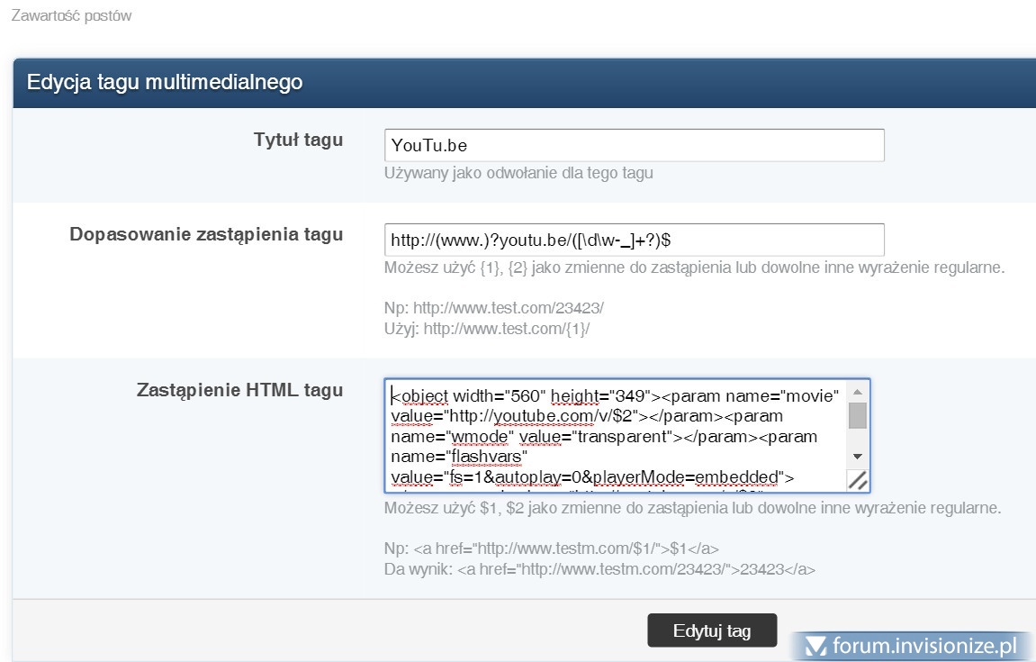Image resolution: width=1036 pixels, height=662 pixels.
Task: Click the textarea resize handle icon
Action: [x=858, y=481]
